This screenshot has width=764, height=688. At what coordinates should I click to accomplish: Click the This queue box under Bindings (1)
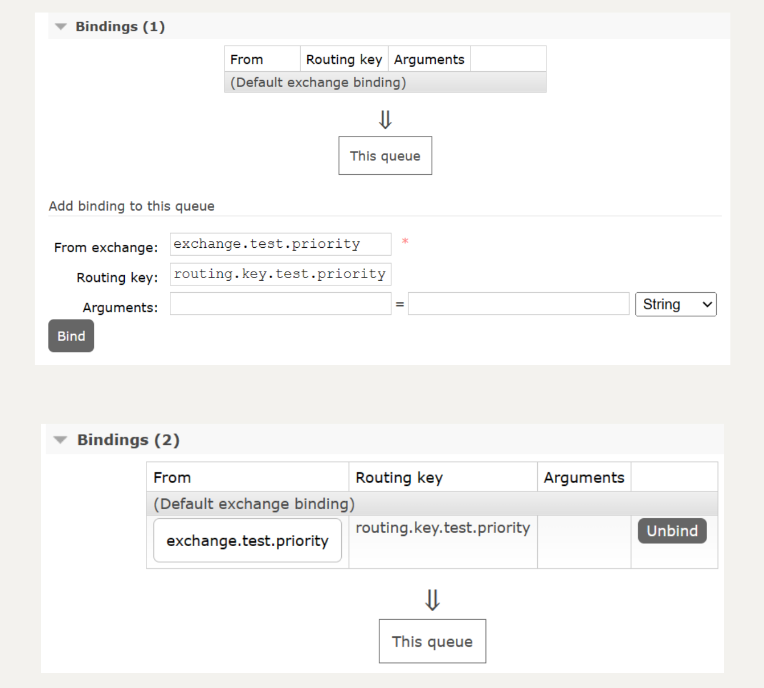tap(385, 155)
